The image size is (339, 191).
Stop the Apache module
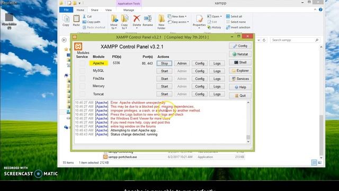[x=164, y=64]
